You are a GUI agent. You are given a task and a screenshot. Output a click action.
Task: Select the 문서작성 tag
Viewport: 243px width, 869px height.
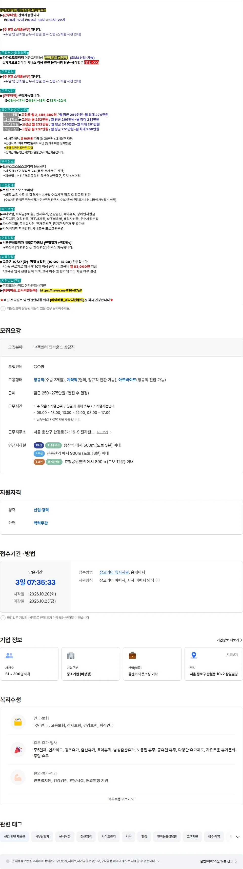coord(65,836)
